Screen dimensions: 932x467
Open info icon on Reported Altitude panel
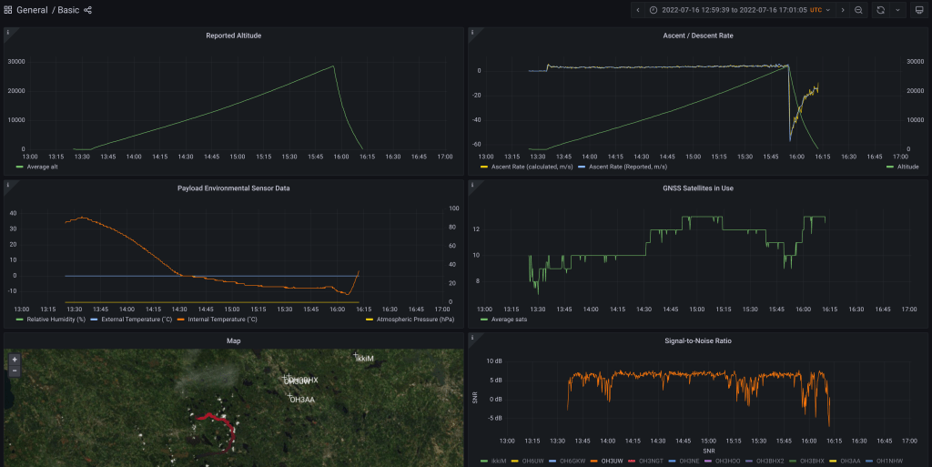click(x=8, y=32)
